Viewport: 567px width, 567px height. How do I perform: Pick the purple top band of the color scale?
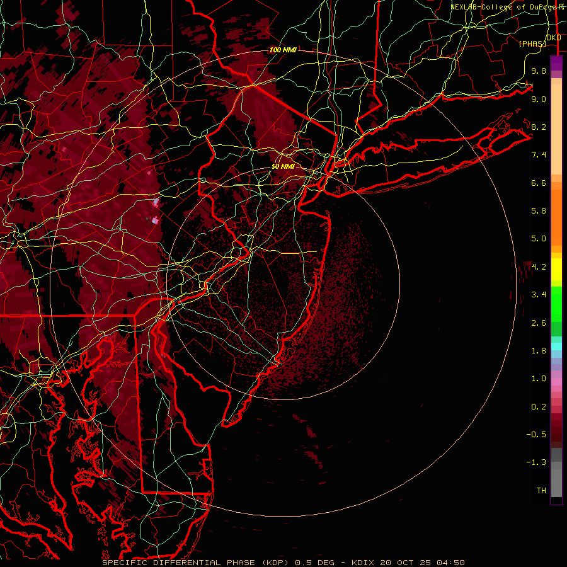point(556,63)
